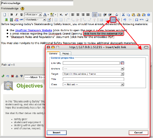
Task: Switch to the Popup tab
Action: [66, 53]
